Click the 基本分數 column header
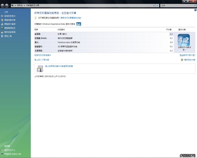The width and height of the screenshot is (197, 158). (182, 30)
